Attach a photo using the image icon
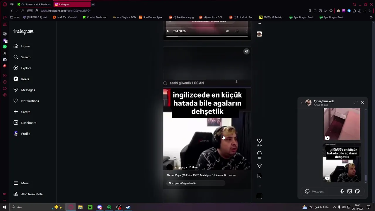Image resolution: width=375 pixels, height=211 pixels. (x=350, y=191)
